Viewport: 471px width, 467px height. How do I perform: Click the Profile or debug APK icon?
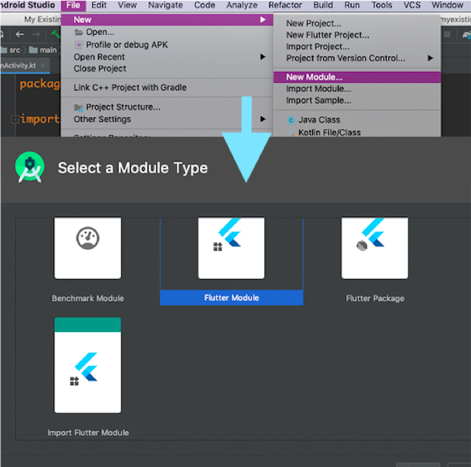pos(79,45)
